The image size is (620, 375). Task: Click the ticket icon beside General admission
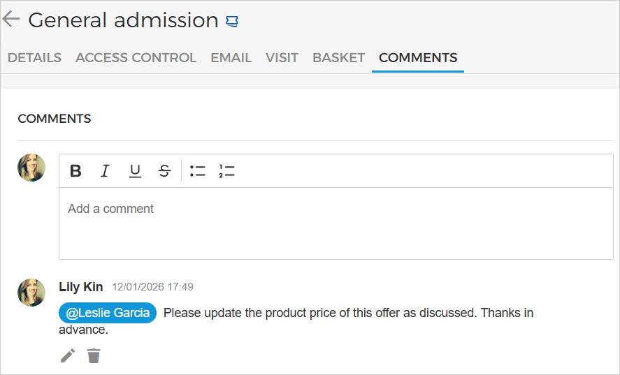233,22
